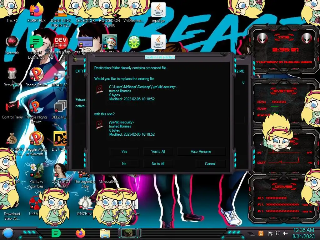Click the C:\Users\MrBeast\Desktop path text
320x240 pixels.
[x=143, y=87]
